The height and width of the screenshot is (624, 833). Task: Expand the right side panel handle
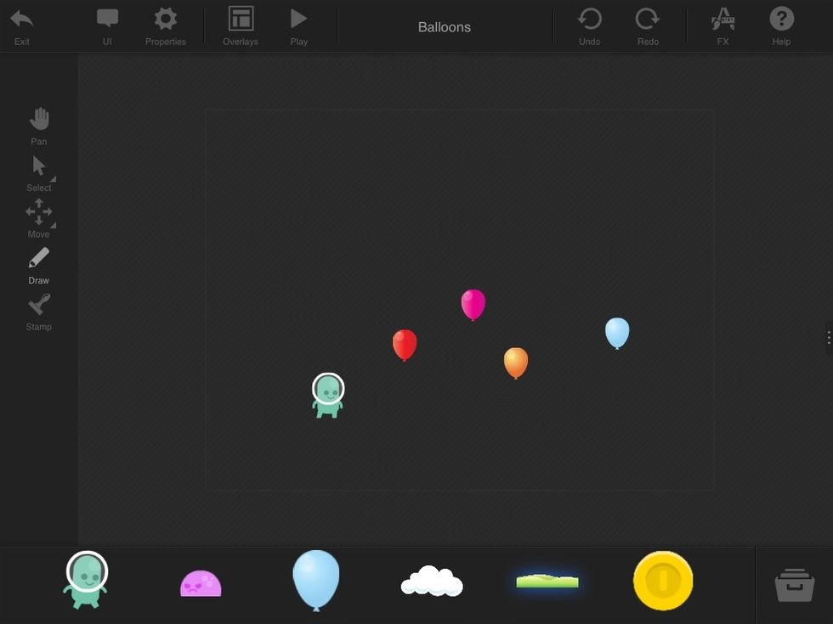click(828, 338)
